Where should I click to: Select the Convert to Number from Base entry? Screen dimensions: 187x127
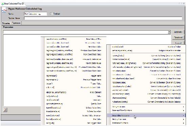point(146,79)
